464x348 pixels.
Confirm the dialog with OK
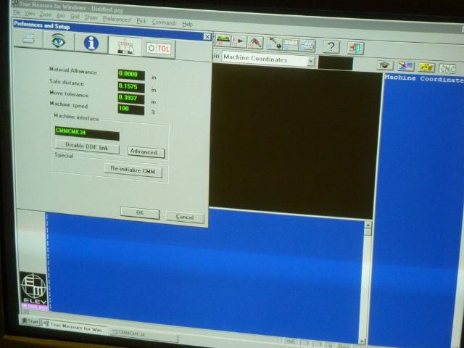pos(140,212)
